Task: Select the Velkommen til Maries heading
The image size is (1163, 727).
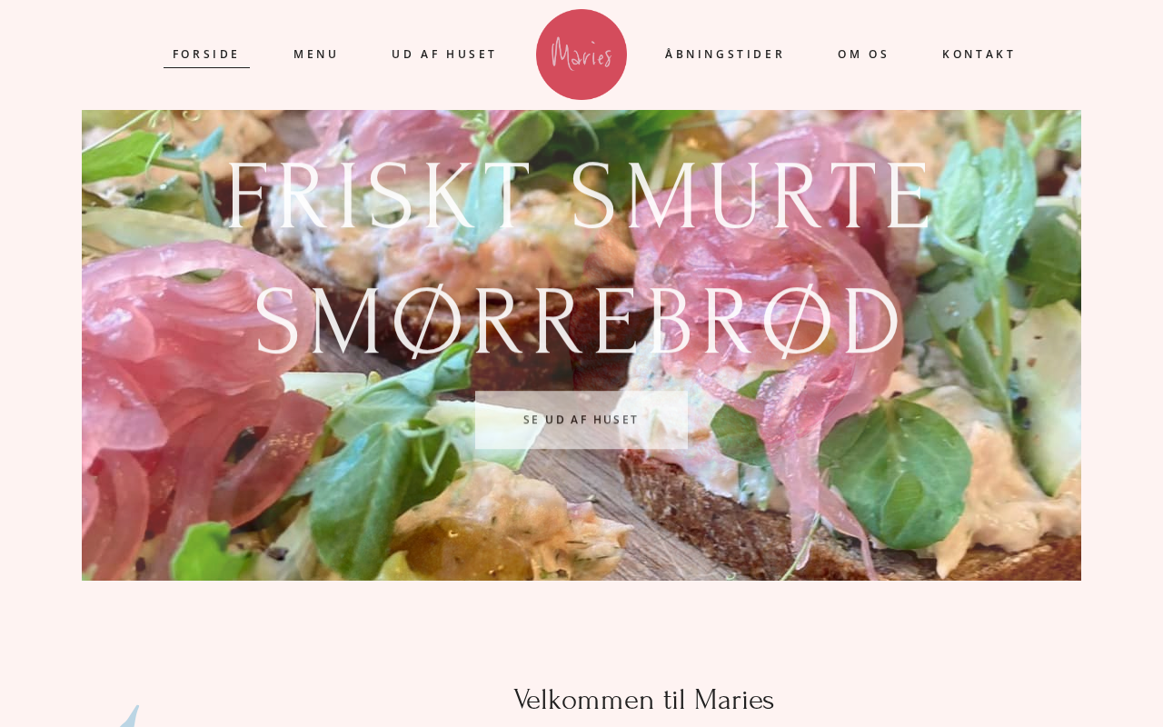Action: point(643,700)
